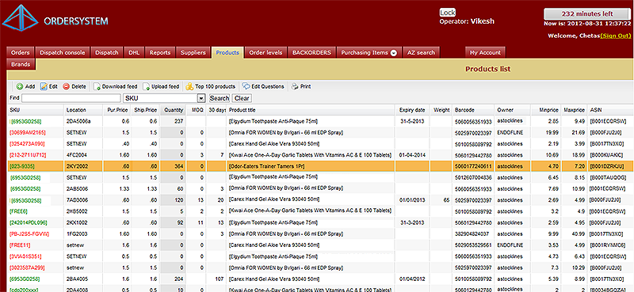
Task: Click the Search button
Action: pyautogui.click(x=220, y=98)
